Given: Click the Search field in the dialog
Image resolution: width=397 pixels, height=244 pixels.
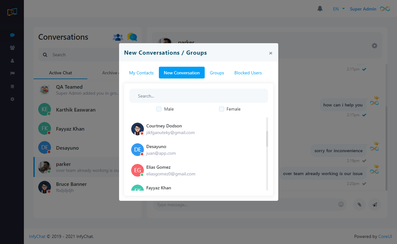Looking at the screenshot, I should [x=198, y=96].
